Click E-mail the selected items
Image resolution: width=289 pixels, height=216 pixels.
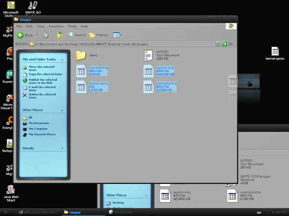click(42, 89)
